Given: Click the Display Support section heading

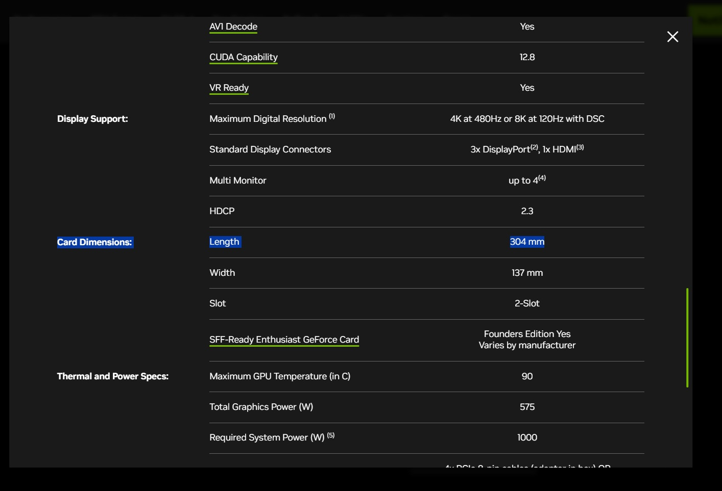Looking at the screenshot, I should (92, 119).
